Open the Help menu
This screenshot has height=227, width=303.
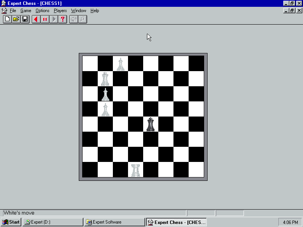coord(95,11)
